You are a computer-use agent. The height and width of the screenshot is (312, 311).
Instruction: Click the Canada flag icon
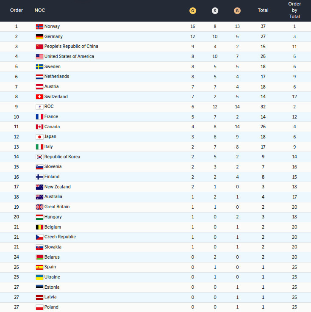tap(39, 127)
